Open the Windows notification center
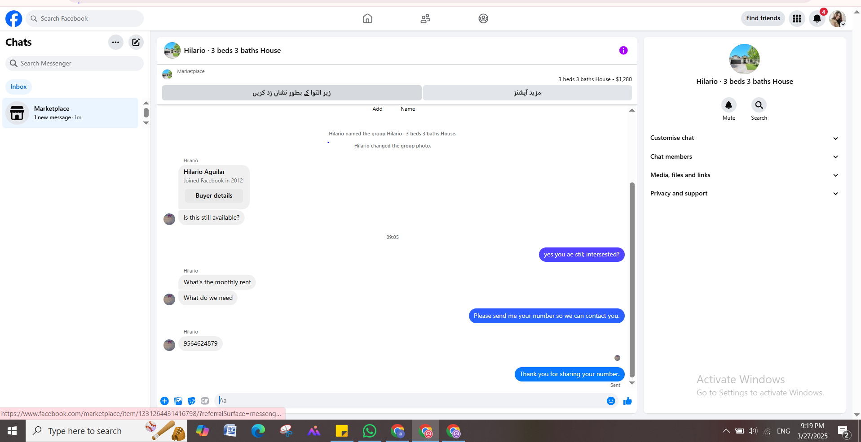The height and width of the screenshot is (442, 861). pyautogui.click(x=843, y=432)
